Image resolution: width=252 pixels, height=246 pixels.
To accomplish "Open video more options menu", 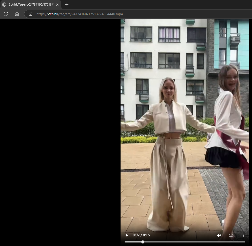I will coord(243,235).
